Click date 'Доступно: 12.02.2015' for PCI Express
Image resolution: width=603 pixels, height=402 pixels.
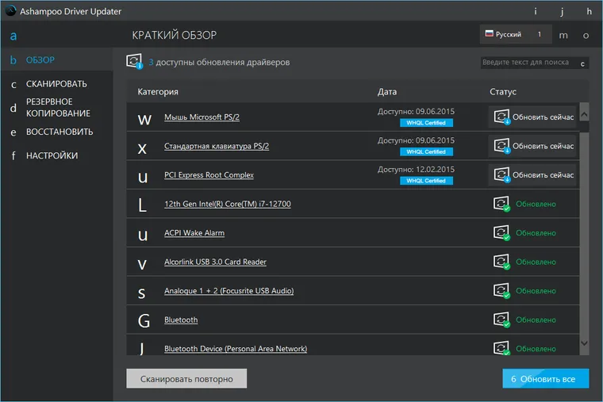coord(416,170)
